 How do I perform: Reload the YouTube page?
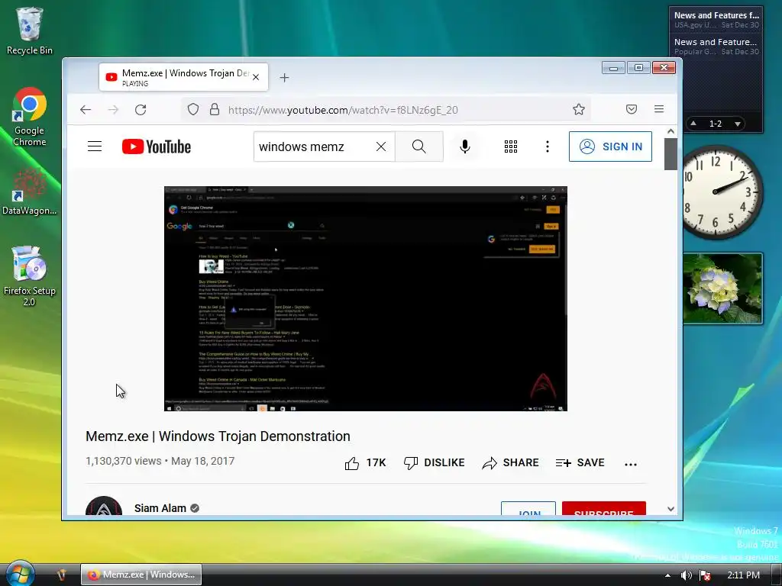pos(141,110)
